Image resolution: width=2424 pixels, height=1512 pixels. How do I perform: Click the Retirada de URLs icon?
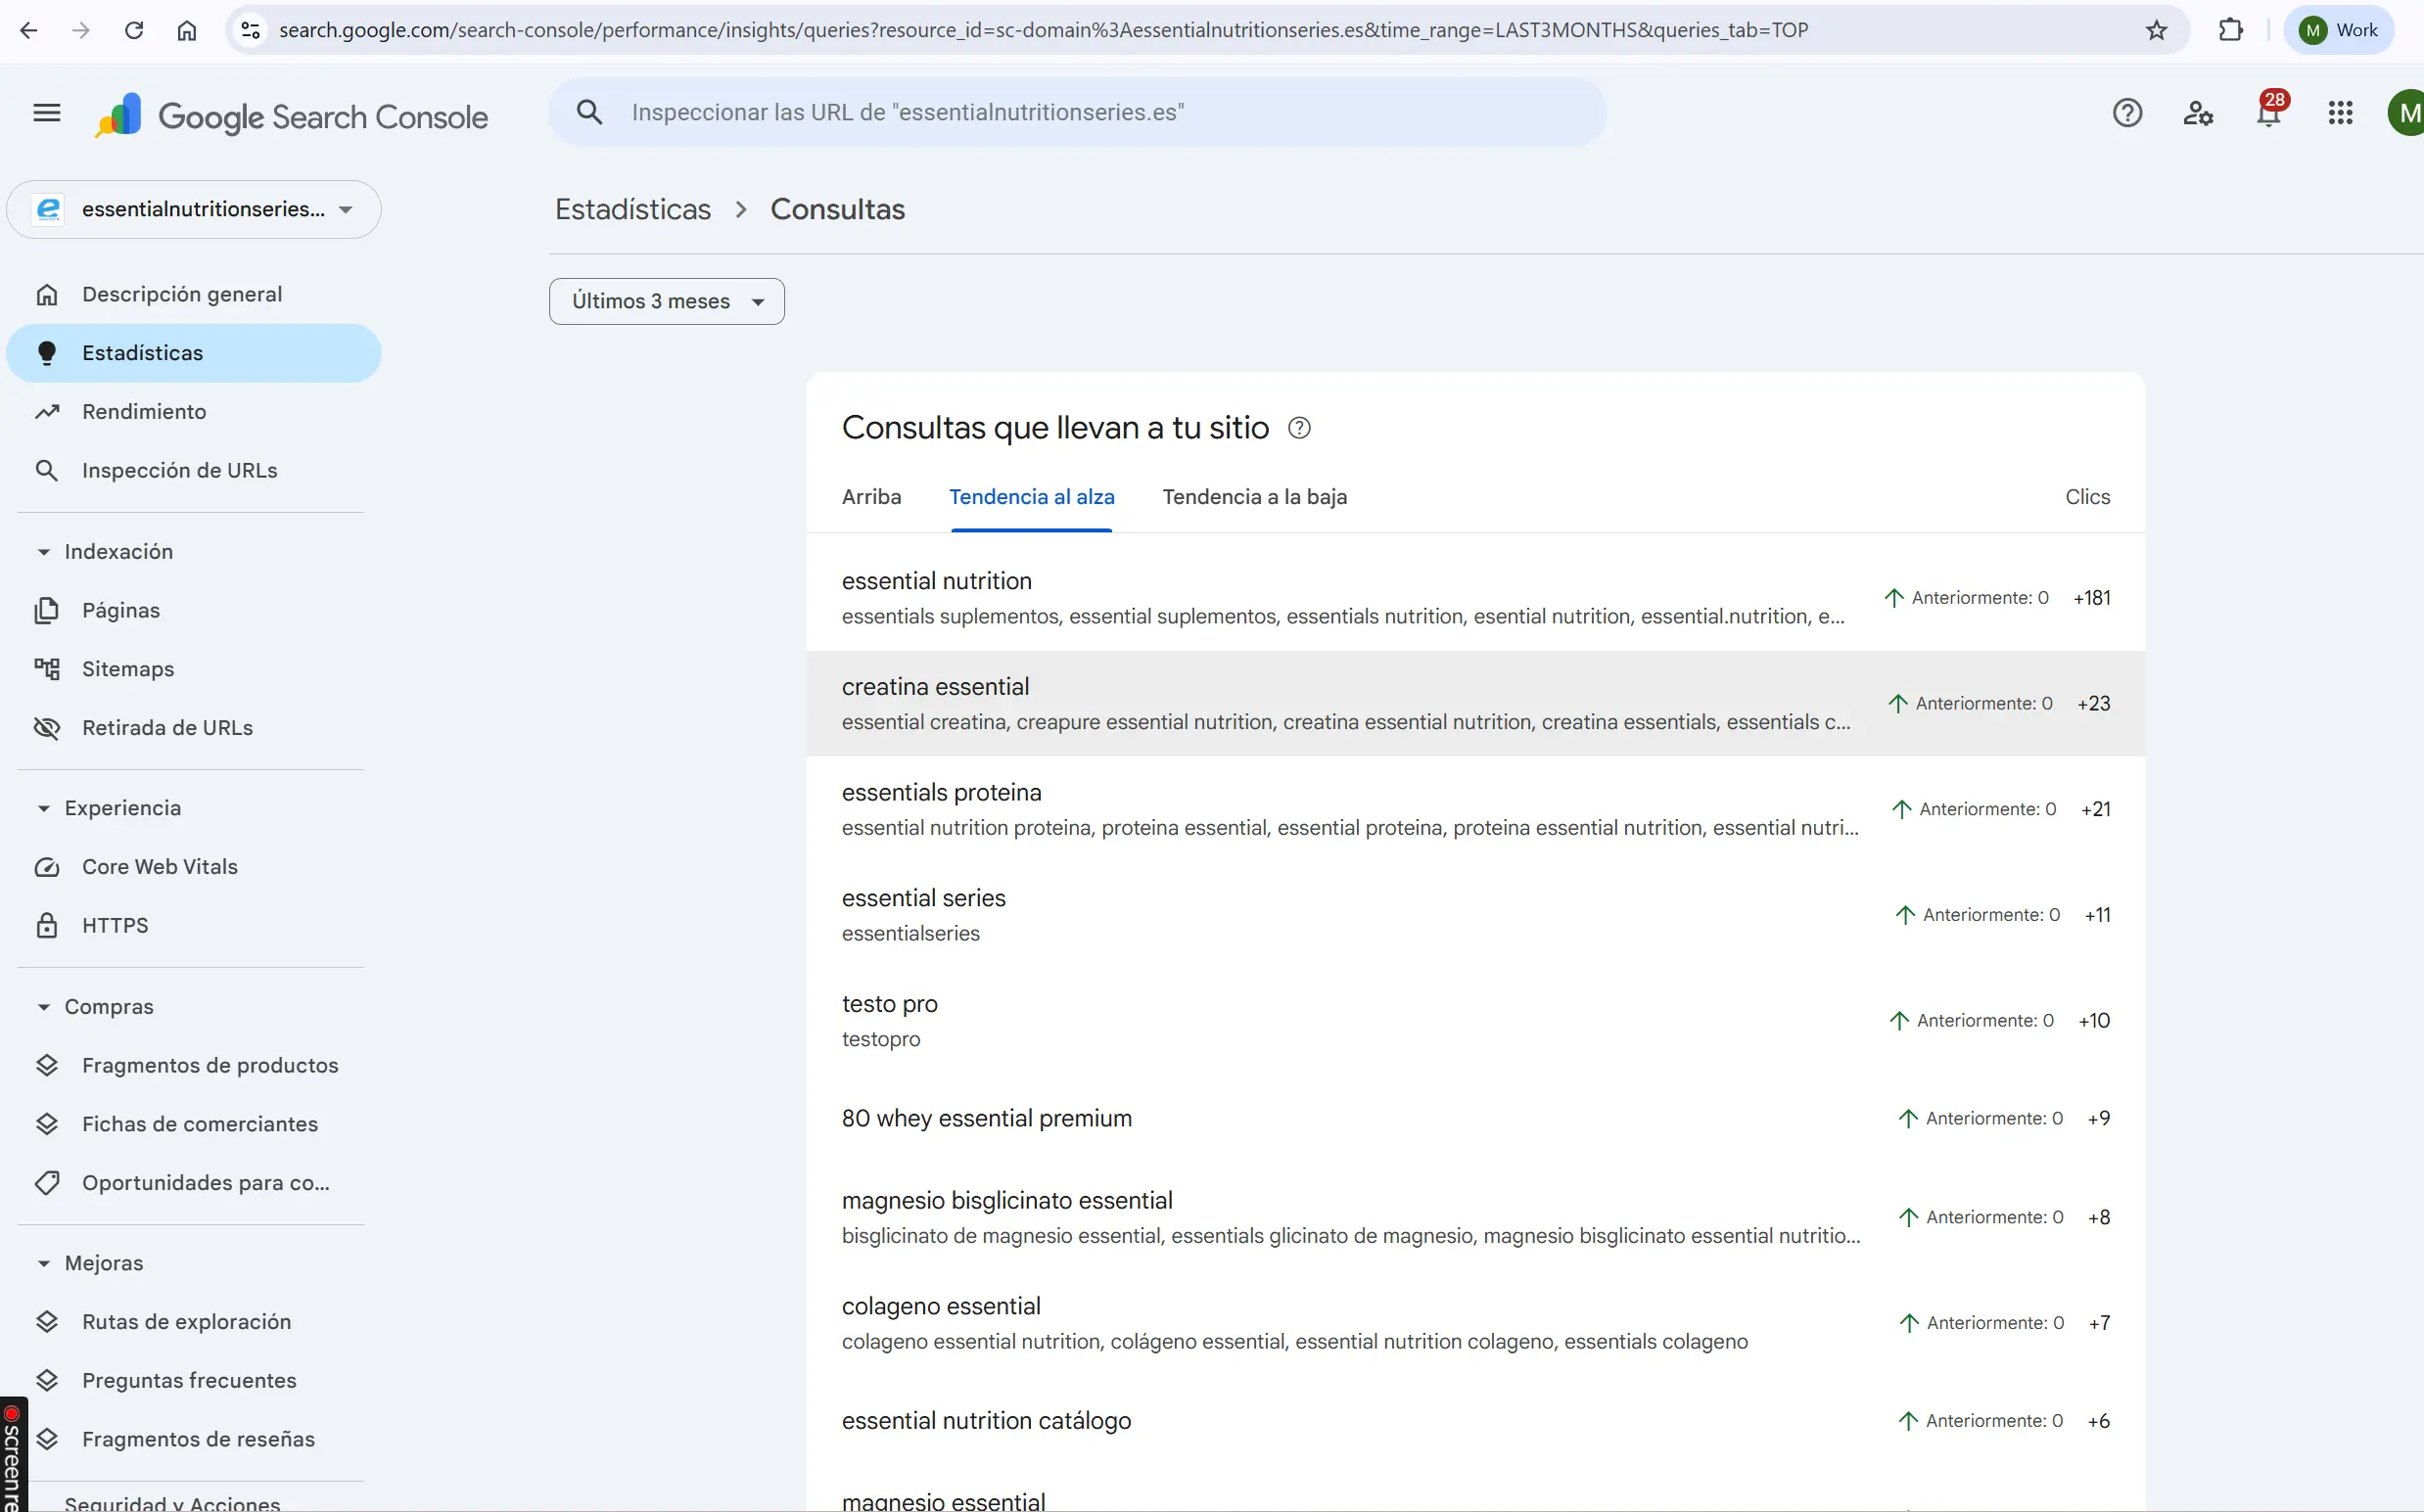[x=47, y=728]
